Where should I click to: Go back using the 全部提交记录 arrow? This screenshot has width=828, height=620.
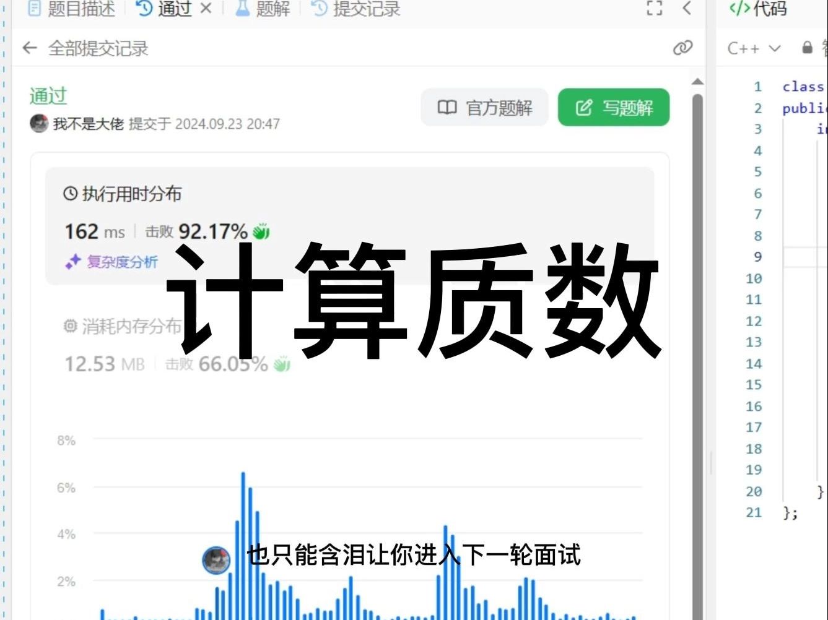pyautogui.click(x=30, y=48)
